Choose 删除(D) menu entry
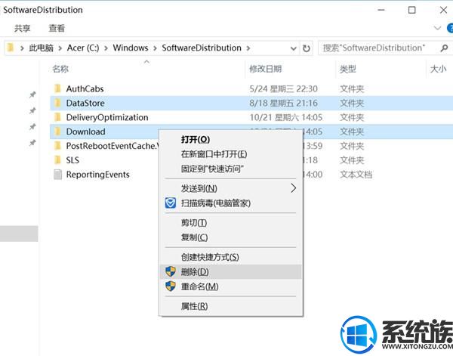453x356 pixels. point(230,271)
